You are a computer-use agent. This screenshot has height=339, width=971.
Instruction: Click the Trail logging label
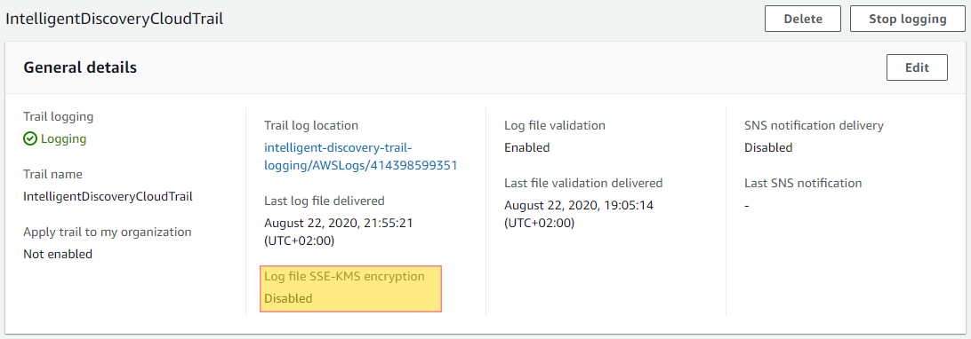click(x=58, y=116)
